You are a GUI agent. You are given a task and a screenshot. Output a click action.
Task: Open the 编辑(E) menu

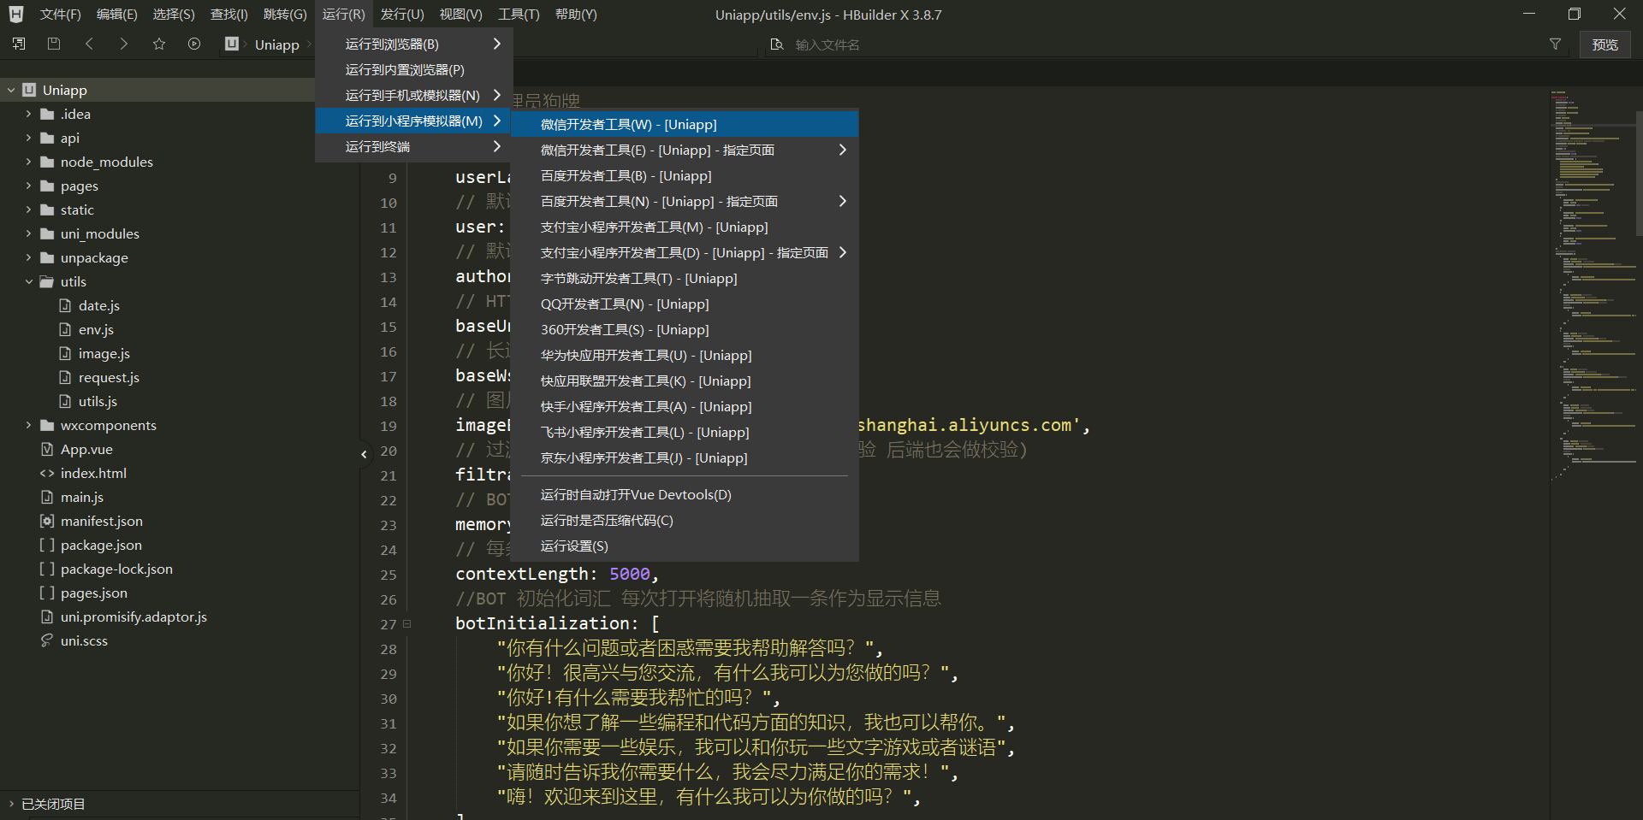click(x=117, y=15)
